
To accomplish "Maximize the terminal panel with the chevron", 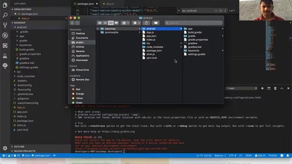I will [282, 88].
